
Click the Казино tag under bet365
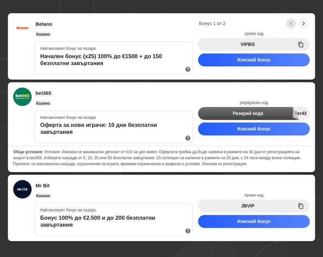[x=43, y=103]
